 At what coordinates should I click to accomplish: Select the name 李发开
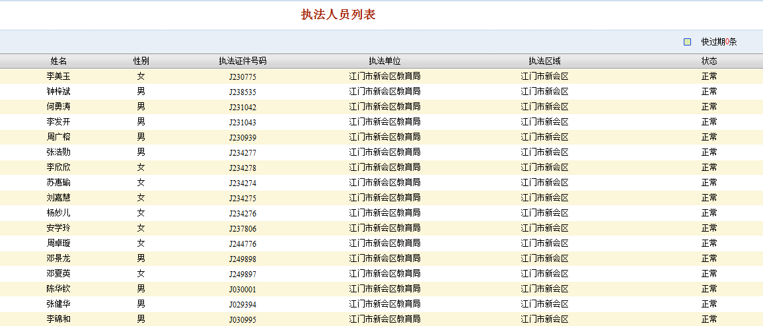point(58,121)
